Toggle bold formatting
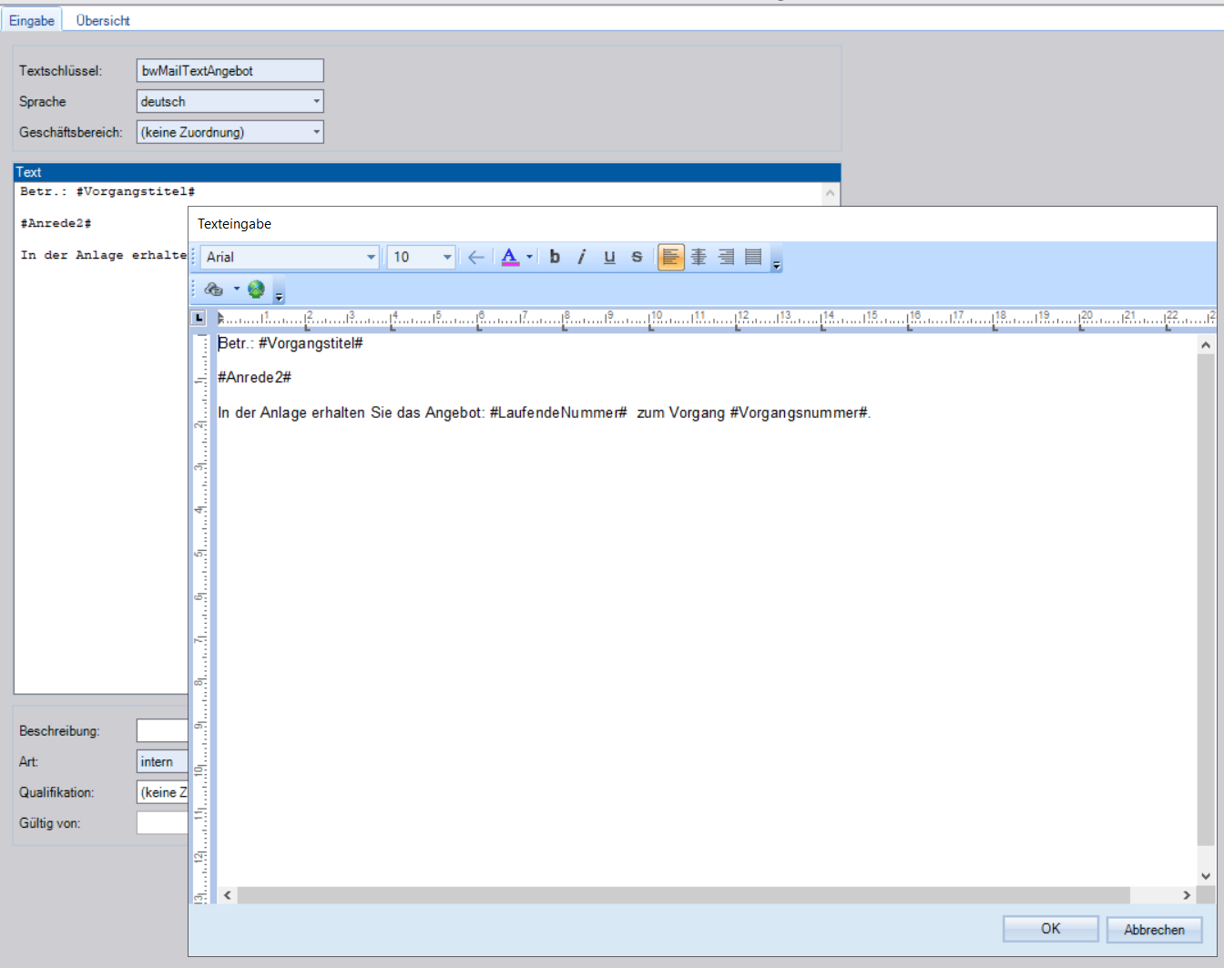1224x968 pixels. (555, 257)
